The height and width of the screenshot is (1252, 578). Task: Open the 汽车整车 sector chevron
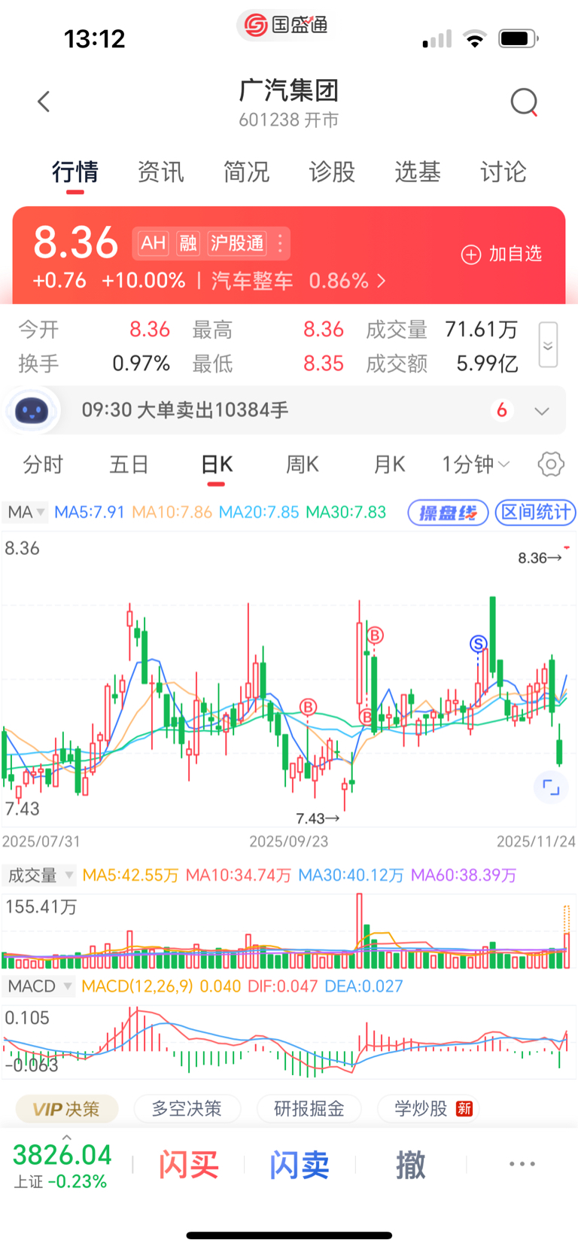pyautogui.click(x=382, y=281)
